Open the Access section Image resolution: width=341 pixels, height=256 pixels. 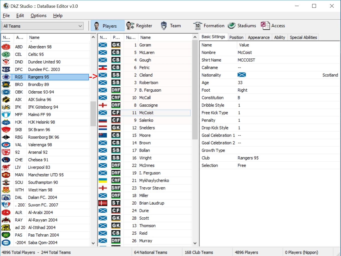273,26
